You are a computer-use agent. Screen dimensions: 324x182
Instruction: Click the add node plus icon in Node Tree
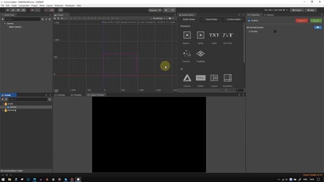[3, 19]
